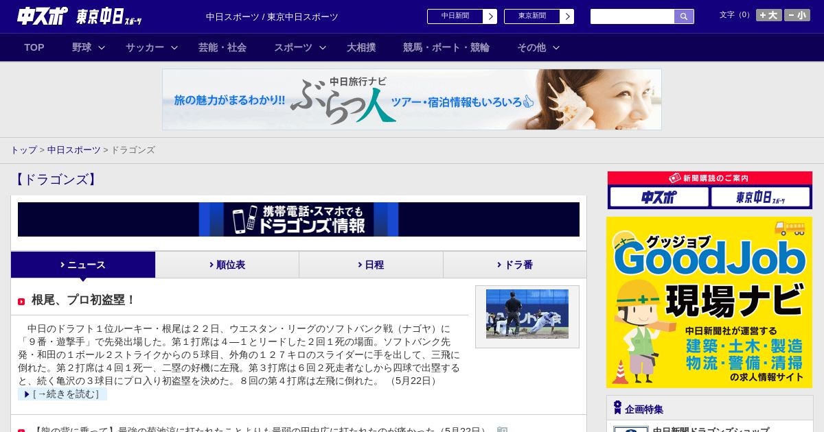824x432 pixels.
Task: Click the red bullet icon beside 根尾 headline
Action: click(x=21, y=302)
